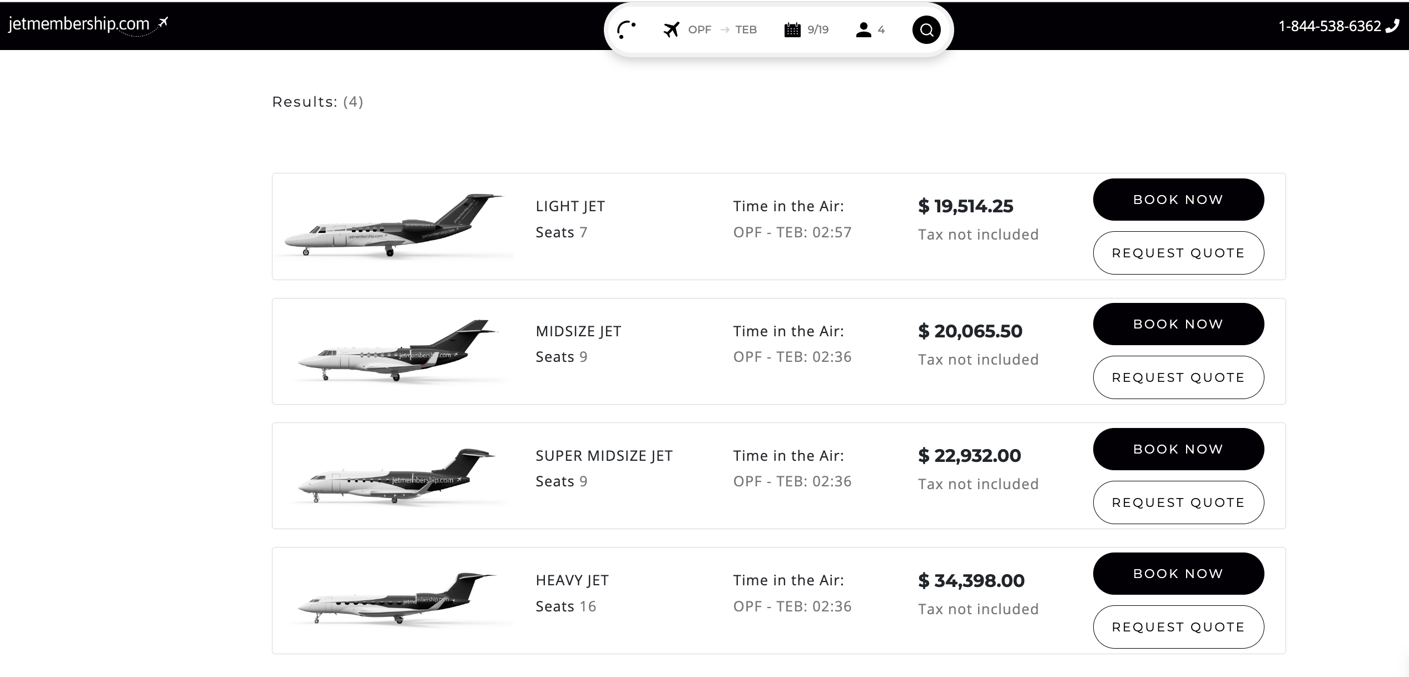
Task: Open the TEB arrival airport field
Action: [745, 29]
